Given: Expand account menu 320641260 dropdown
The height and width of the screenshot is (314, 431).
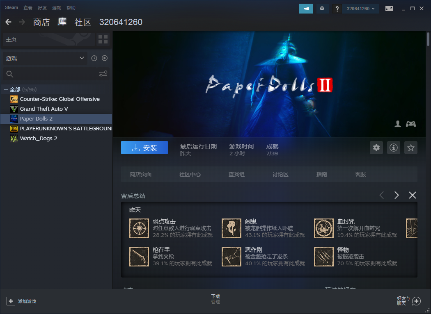Looking at the screenshot, I should pyautogui.click(x=360, y=9).
